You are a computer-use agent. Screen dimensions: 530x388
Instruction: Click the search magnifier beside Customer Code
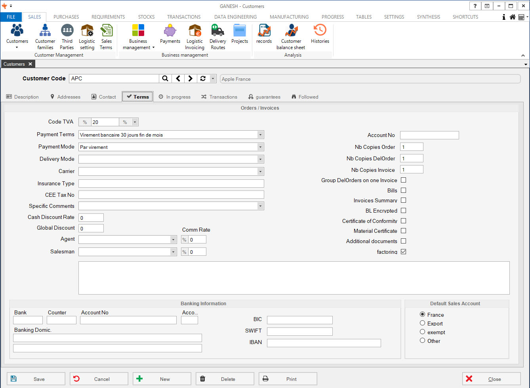(x=165, y=78)
